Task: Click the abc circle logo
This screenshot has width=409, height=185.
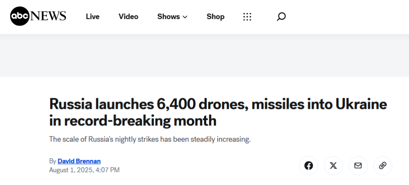Action: (x=20, y=16)
